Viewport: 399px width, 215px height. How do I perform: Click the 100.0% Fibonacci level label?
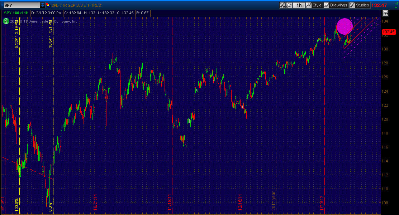tap(16, 205)
